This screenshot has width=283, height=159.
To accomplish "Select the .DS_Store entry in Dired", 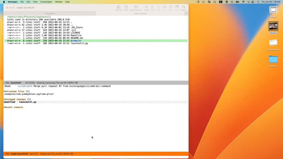I will [77, 28].
